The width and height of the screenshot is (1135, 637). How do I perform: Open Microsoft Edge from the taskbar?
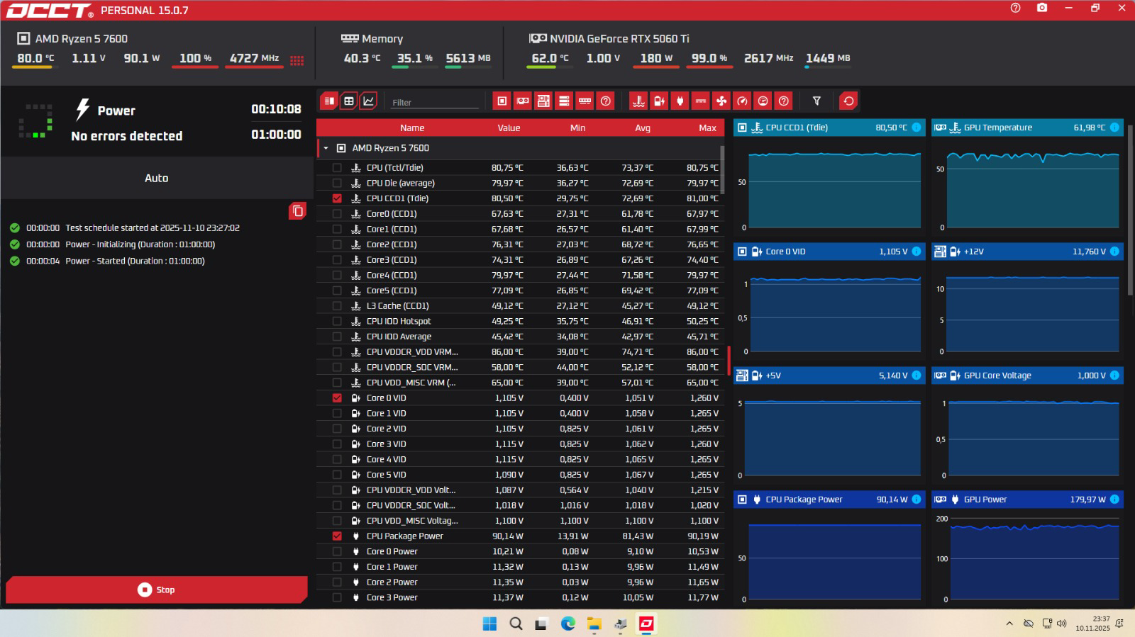568,624
